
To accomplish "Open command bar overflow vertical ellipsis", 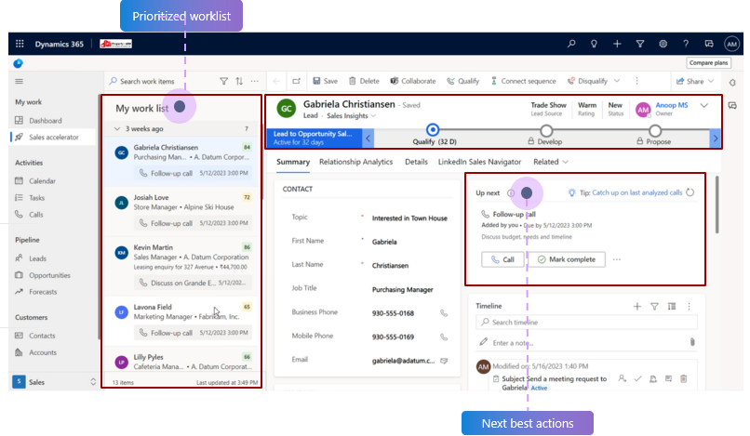I will point(636,81).
